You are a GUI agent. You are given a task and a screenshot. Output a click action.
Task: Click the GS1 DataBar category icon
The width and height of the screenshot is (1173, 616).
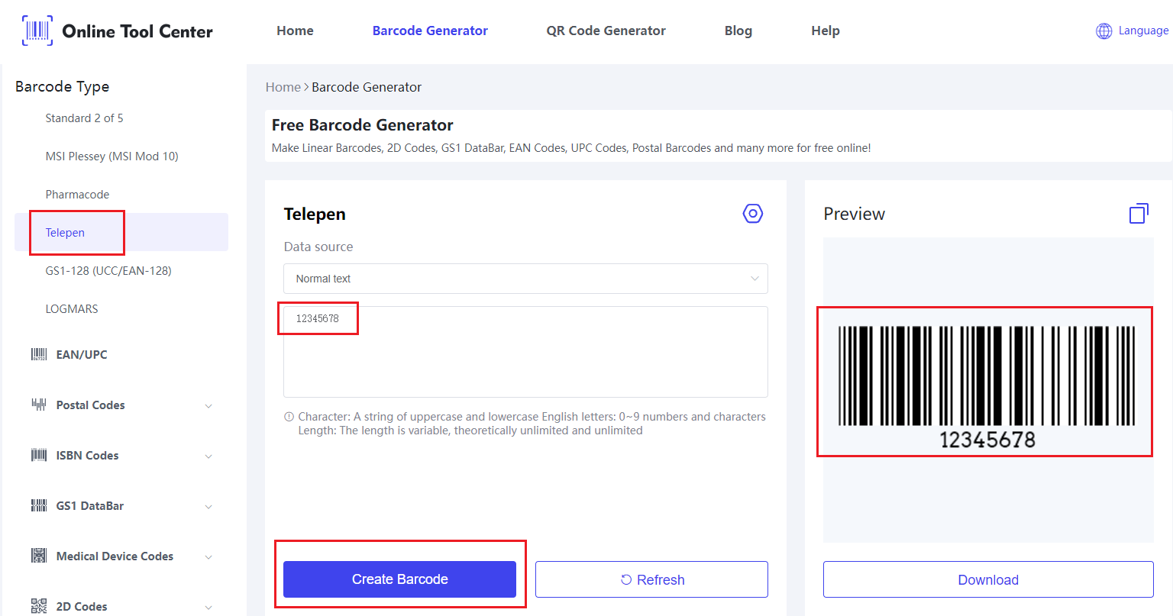tap(39, 505)
